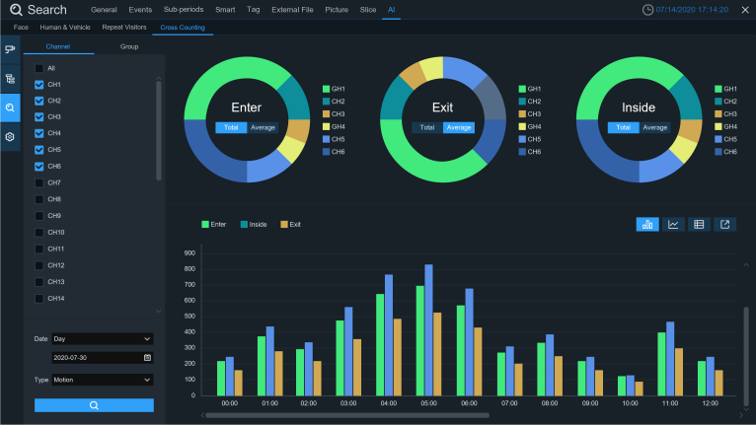Open the Type dropdown showing Motion

click(x=103, y=380)
